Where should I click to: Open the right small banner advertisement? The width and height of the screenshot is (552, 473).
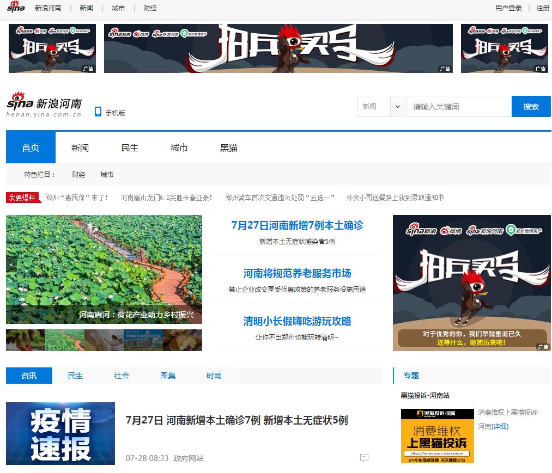point(505,48)
